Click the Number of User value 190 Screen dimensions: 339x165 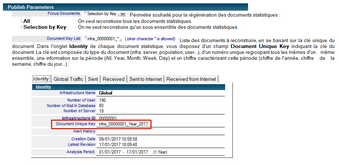point(102,100)
